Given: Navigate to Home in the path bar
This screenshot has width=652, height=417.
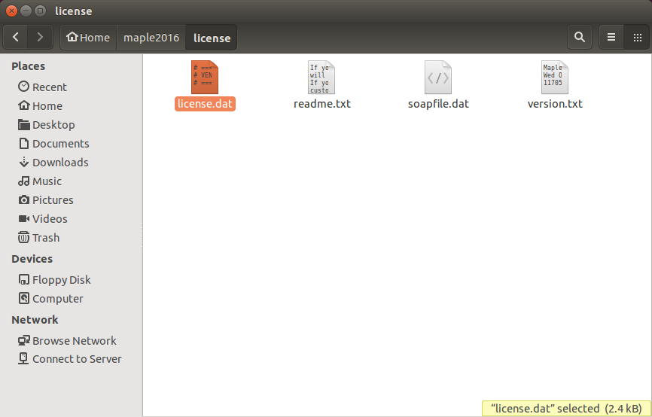Looking at the screenshot, I should [88, 38].
